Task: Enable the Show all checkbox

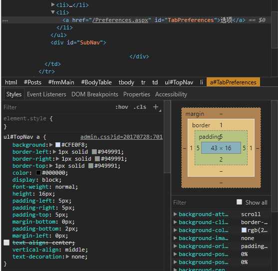Action: tap(239, 202)
